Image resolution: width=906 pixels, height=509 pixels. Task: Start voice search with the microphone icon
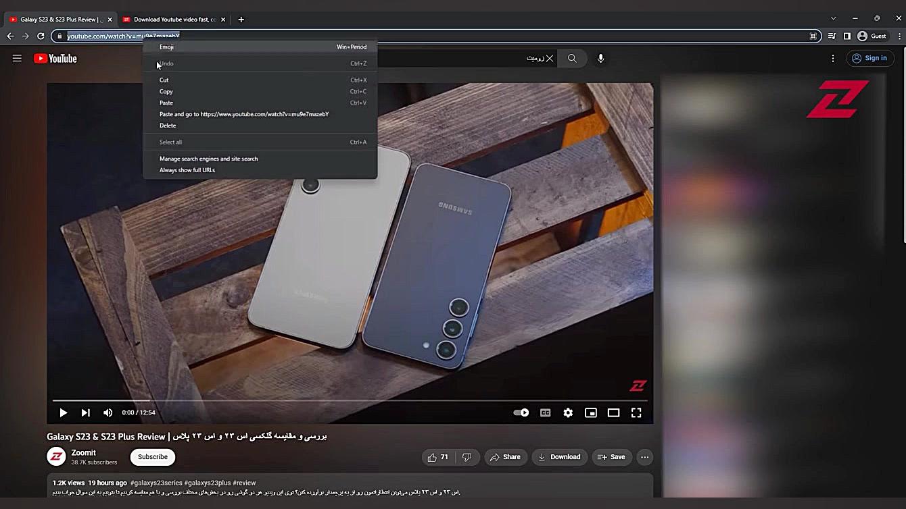tap(600, 58)
